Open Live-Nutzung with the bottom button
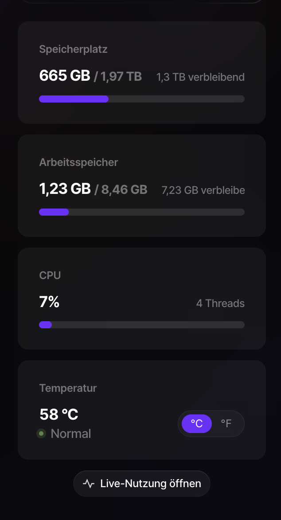Screen dimensions: 281x520 coord(142,484)
